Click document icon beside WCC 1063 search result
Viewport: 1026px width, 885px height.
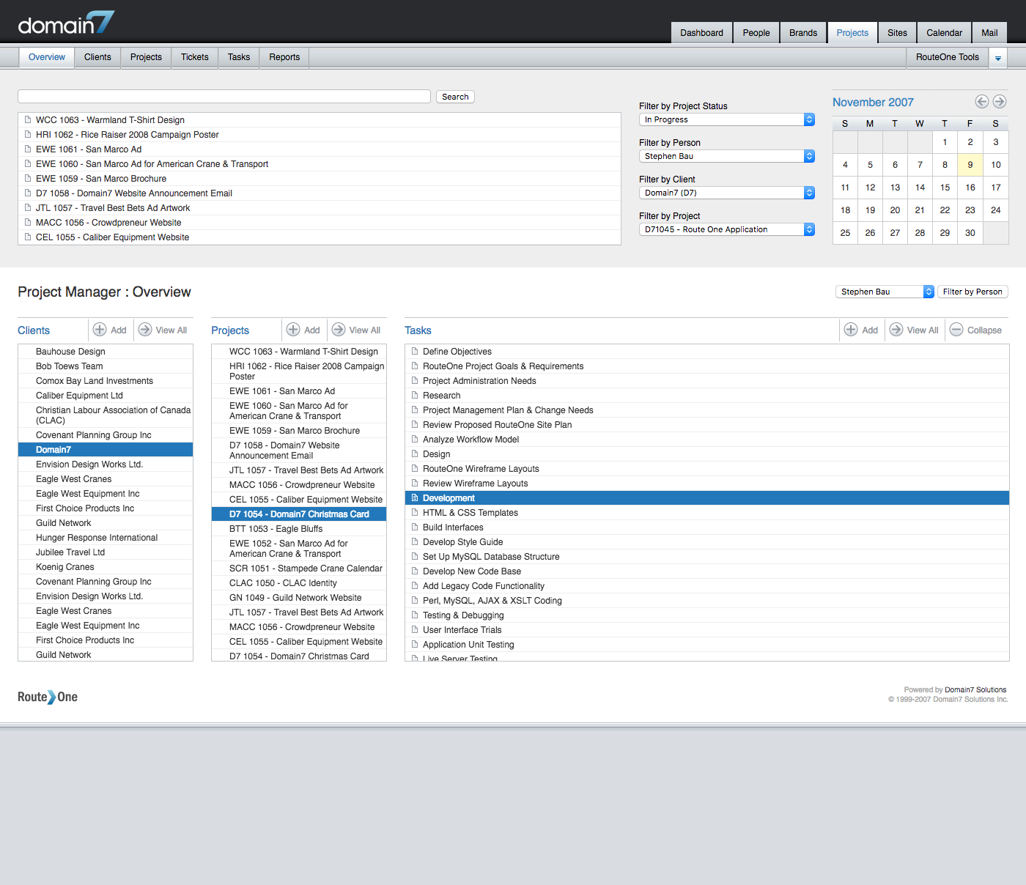tap(28, 120)
